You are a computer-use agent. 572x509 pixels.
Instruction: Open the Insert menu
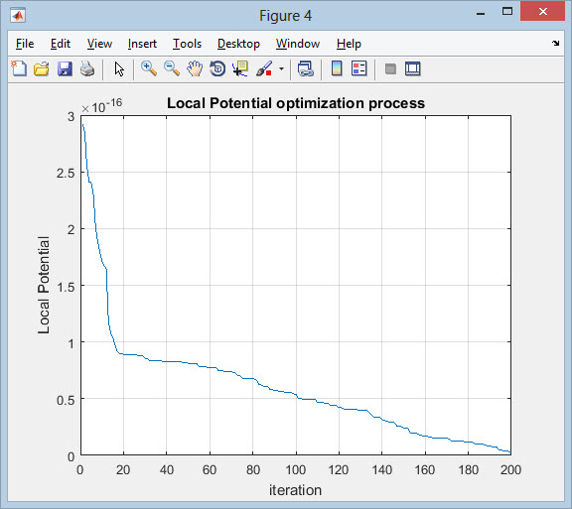click(x=142, y=44)
